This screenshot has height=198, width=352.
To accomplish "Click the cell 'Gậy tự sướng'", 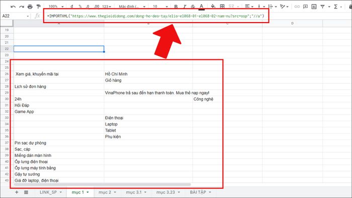I will (59, 174).
